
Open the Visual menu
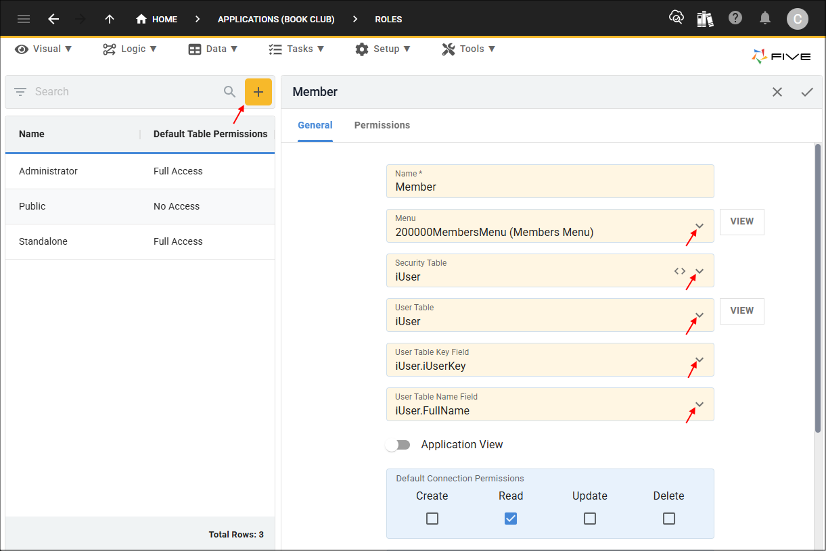(x=43, y=49)
